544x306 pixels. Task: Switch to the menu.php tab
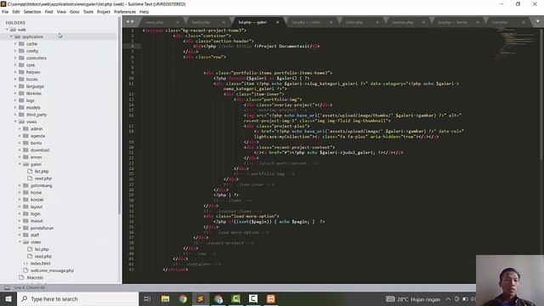tap(155, 22)
